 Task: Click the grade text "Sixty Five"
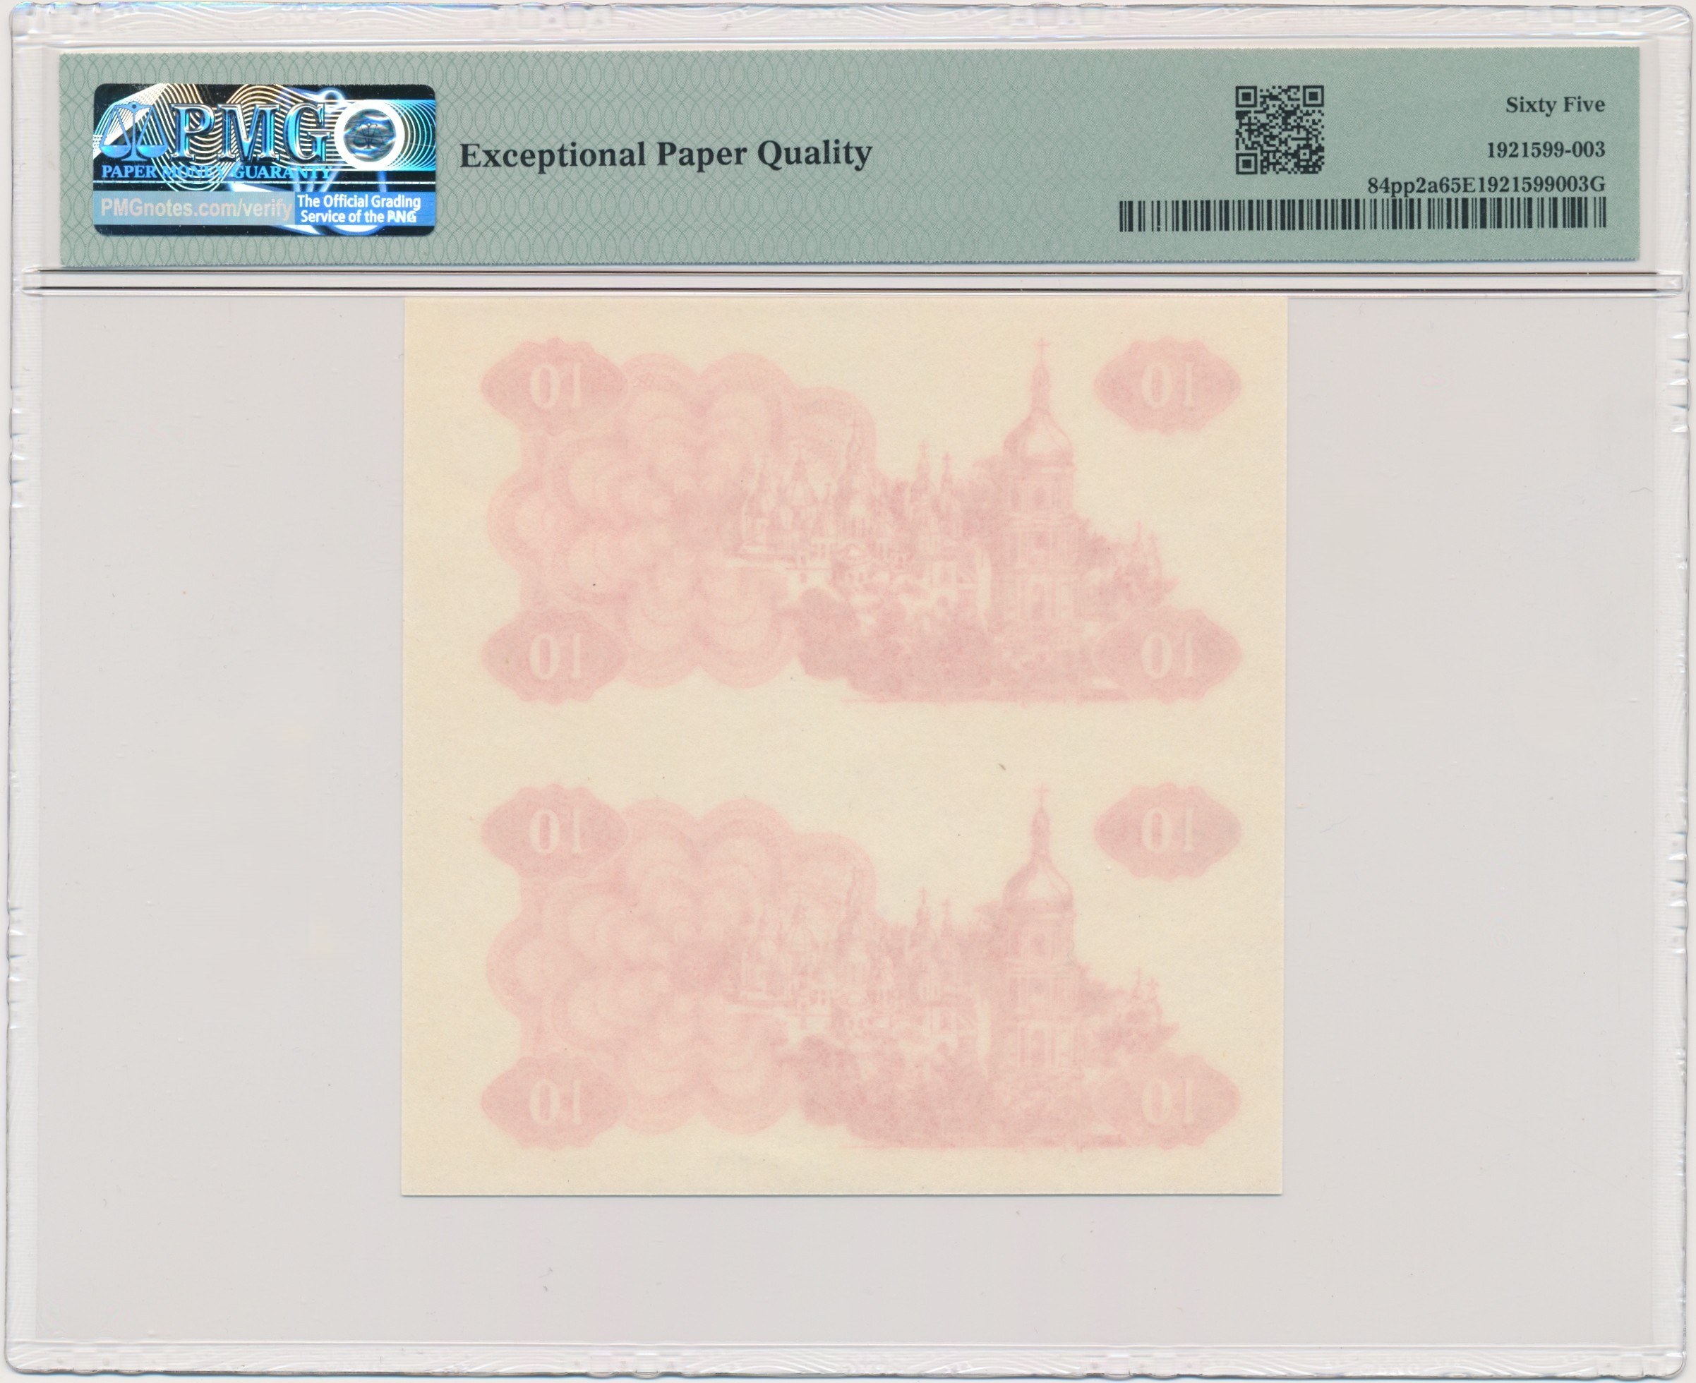pos(1554,105)
